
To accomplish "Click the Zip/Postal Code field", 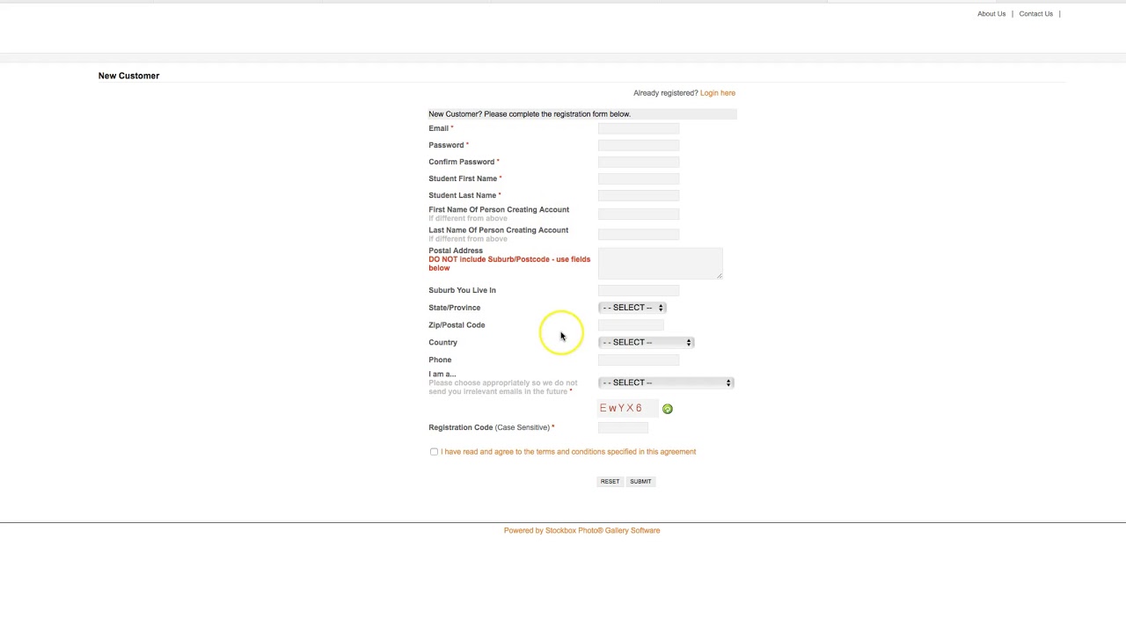I will pos(631,325).
